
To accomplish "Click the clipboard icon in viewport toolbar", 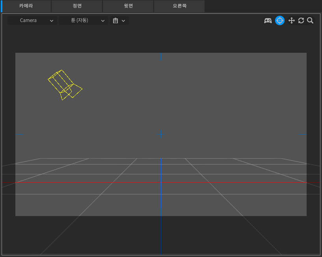I will (115, 20).
